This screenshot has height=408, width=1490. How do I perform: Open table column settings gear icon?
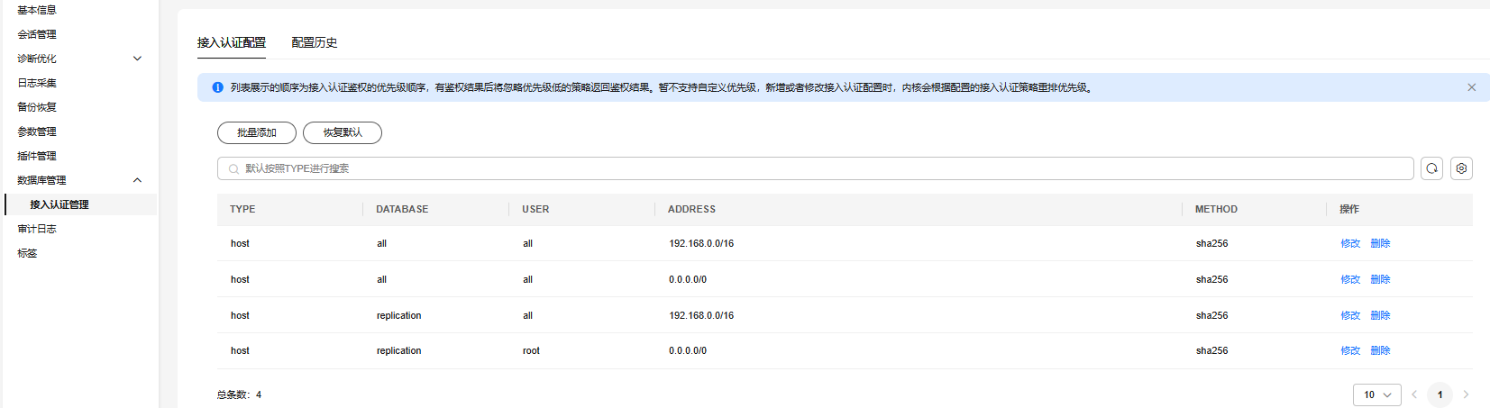point(1461,168)
